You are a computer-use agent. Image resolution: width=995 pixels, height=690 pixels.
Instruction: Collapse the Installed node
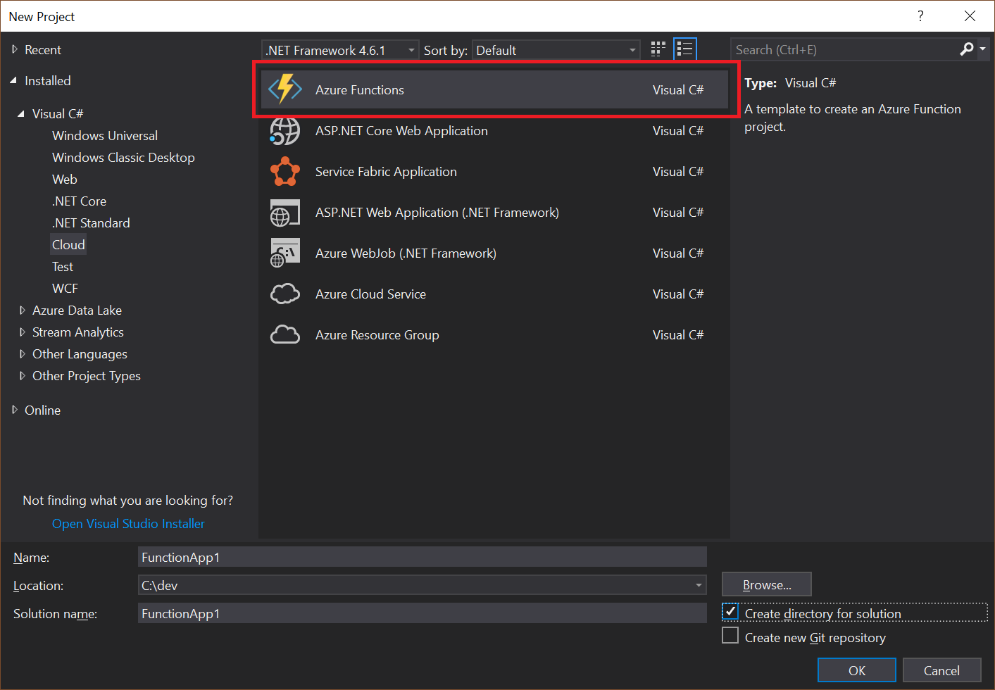coord(13,80)
